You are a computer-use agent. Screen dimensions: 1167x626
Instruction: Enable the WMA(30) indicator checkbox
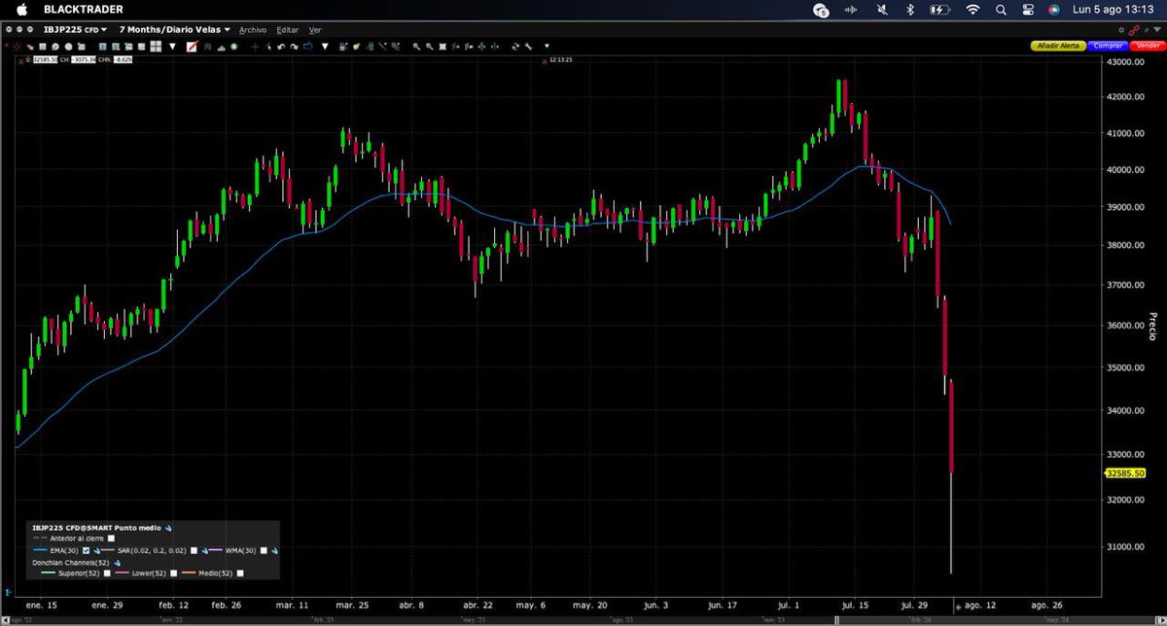[263, 551]
